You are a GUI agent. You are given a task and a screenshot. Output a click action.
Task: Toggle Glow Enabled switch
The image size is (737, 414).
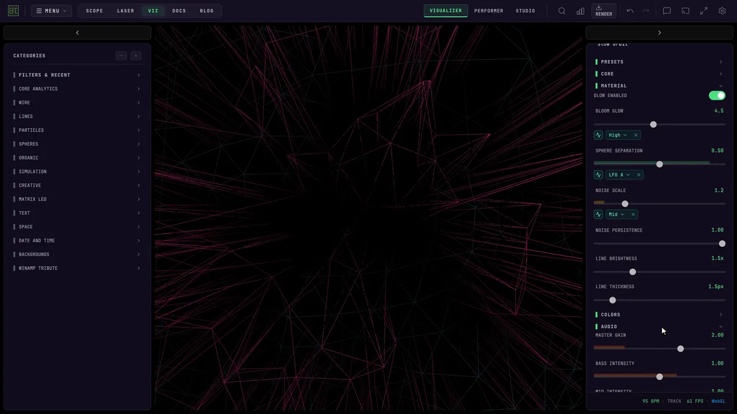point(717,95)
